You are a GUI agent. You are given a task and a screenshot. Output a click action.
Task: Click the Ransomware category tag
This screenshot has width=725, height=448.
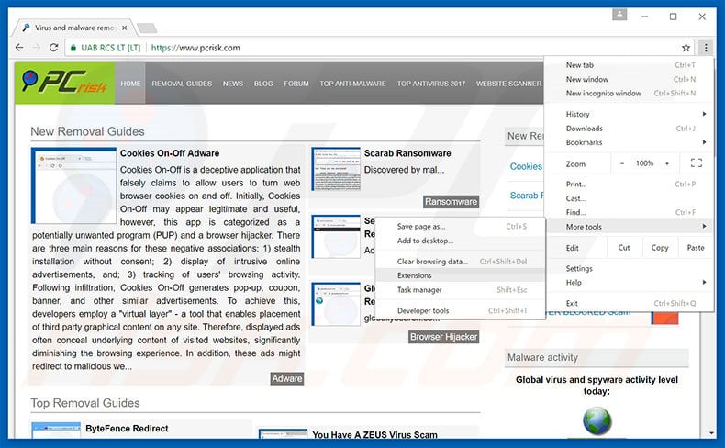click(x=451, y=202)
